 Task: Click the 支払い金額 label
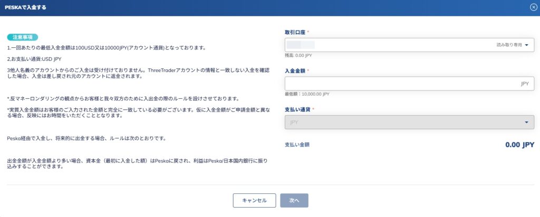click(297, 144)
